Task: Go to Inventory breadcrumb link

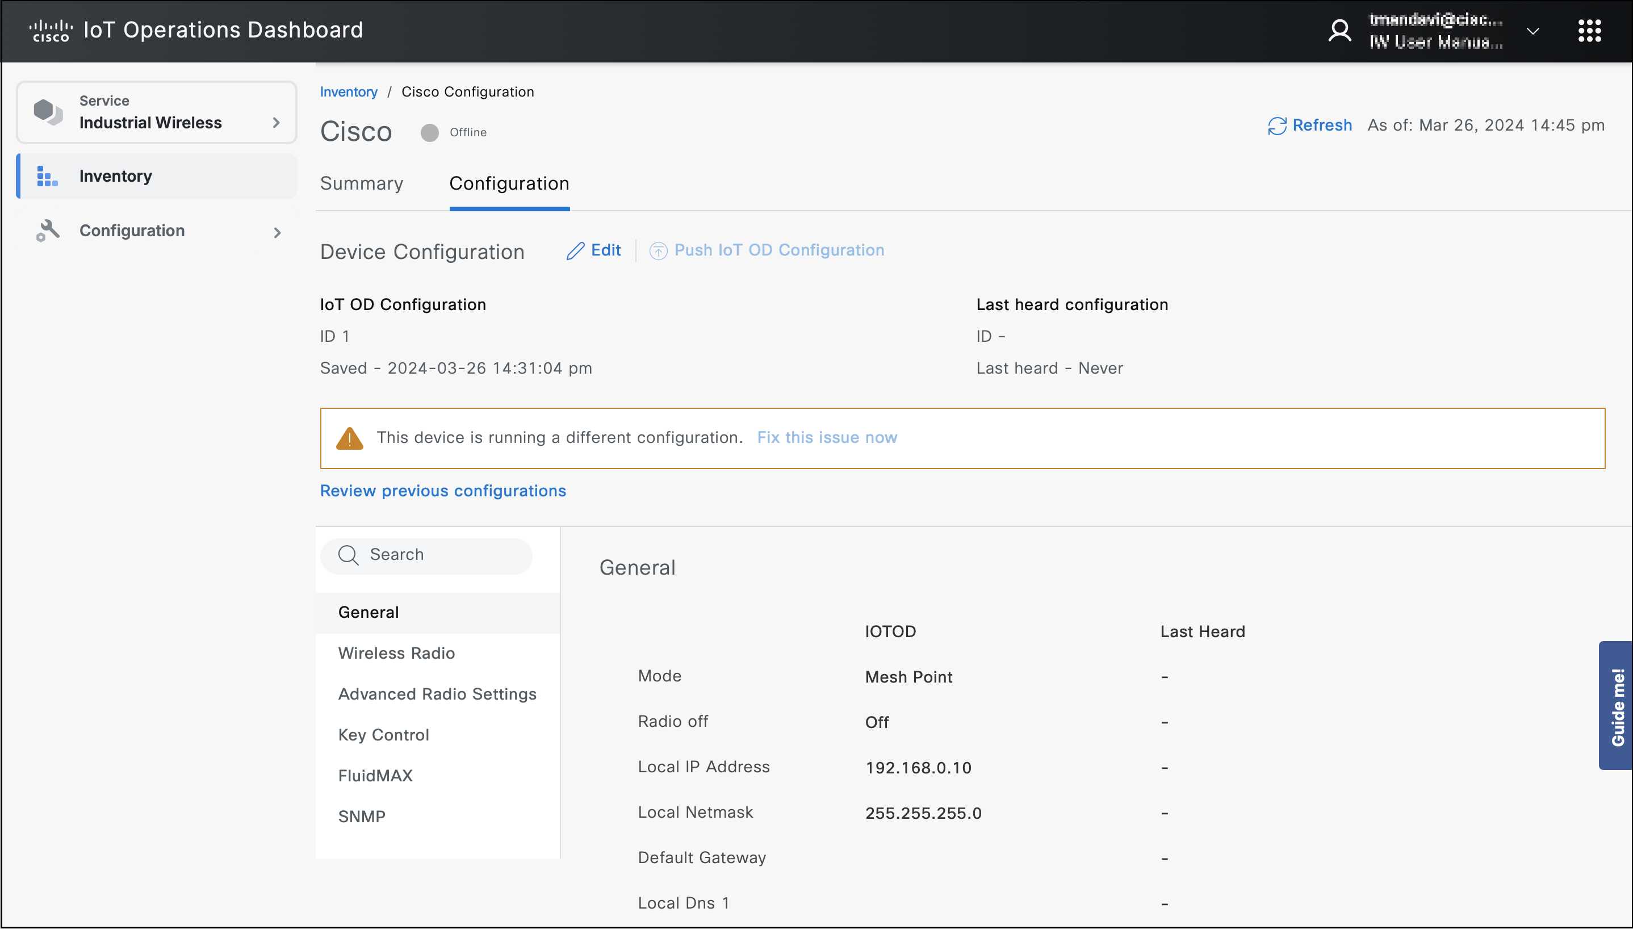Action: pos(349,92)
